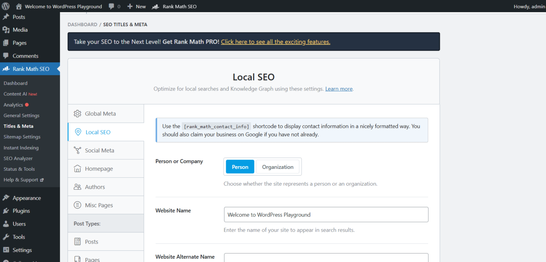Click the Plugins plug icon
Image resolution: width=546 pixels, height=262 pixels.
coord(6,211)
